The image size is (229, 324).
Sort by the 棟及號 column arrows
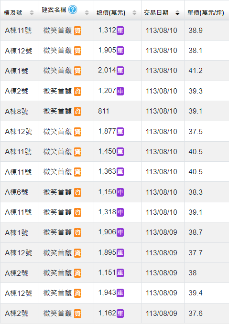[32, 13]
